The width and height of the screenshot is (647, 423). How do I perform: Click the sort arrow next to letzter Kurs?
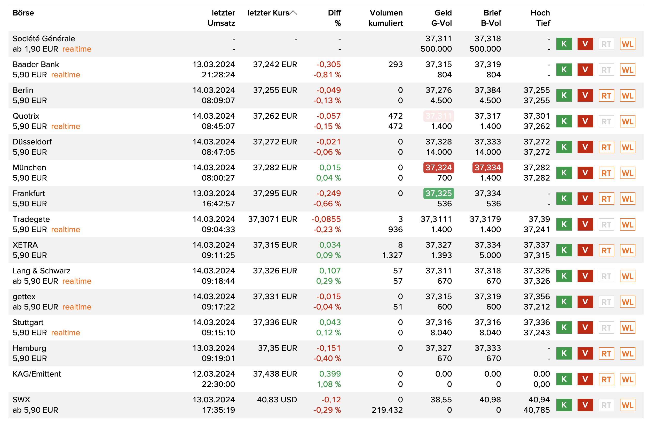coord(294,13)
